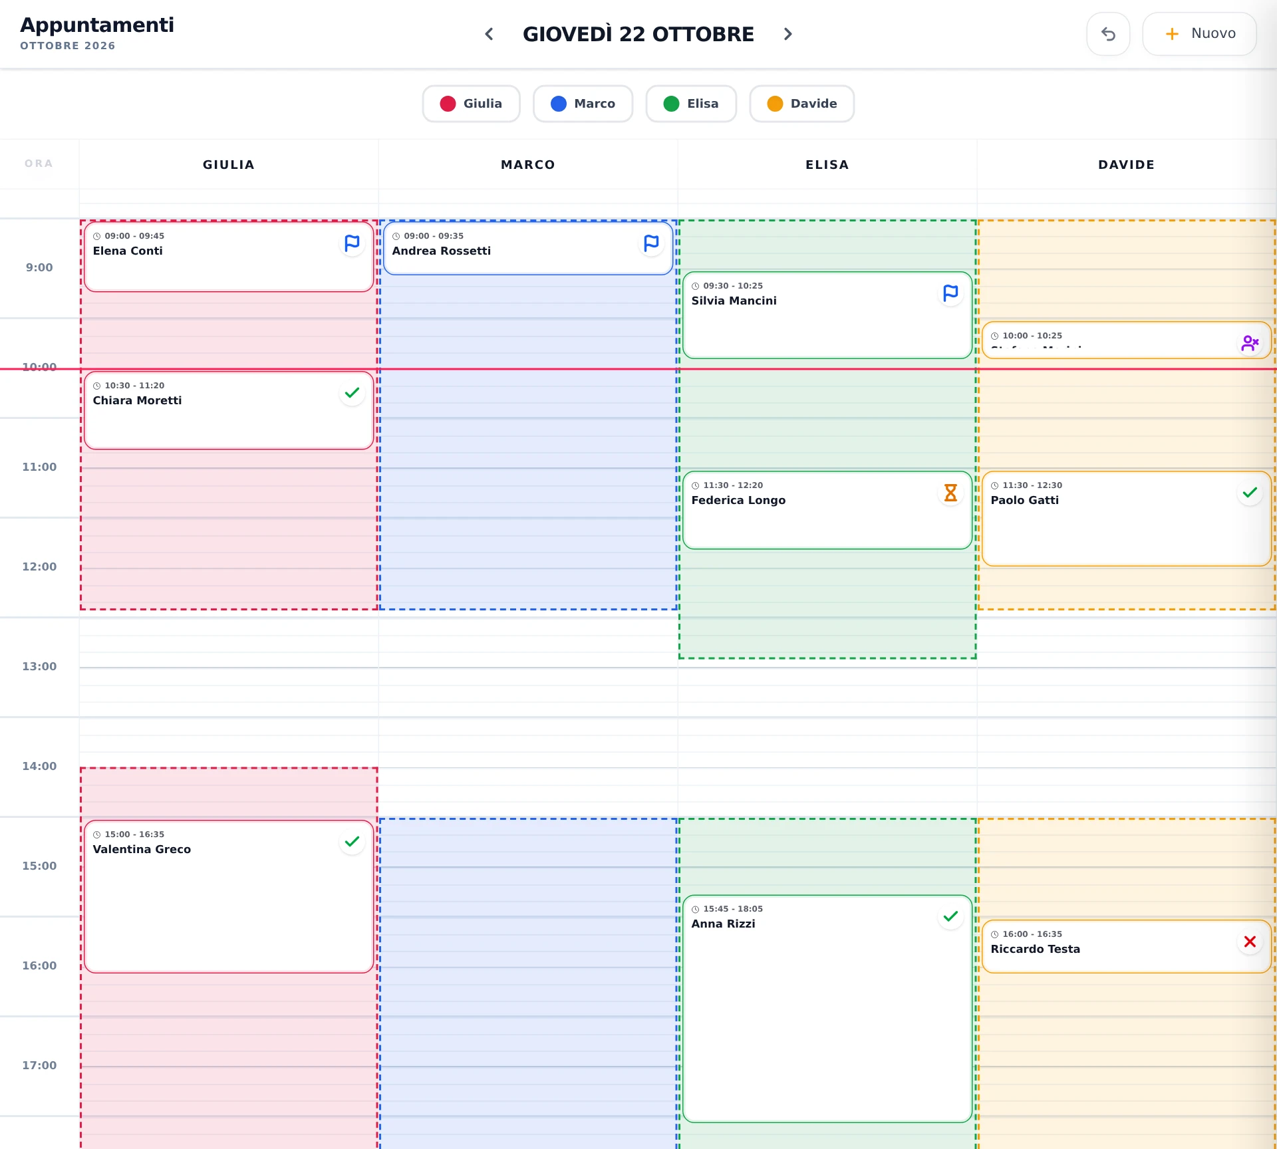Screen dimensions: 1277x1149
Task: Click the GIOVEDÌ 22 OTTOBRE date title
Action: pos(638,34)
